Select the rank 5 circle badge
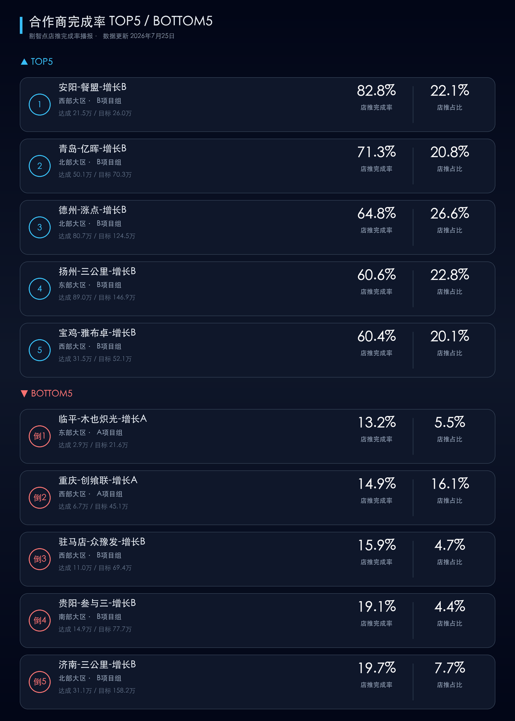 (40, 350)
